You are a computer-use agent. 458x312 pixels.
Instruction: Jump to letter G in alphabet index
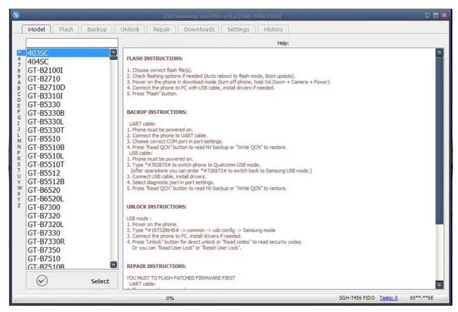(19, 117)
